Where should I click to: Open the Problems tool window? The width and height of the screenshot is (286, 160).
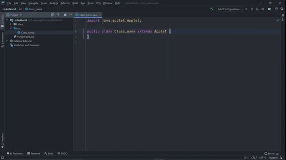(15, 153)
